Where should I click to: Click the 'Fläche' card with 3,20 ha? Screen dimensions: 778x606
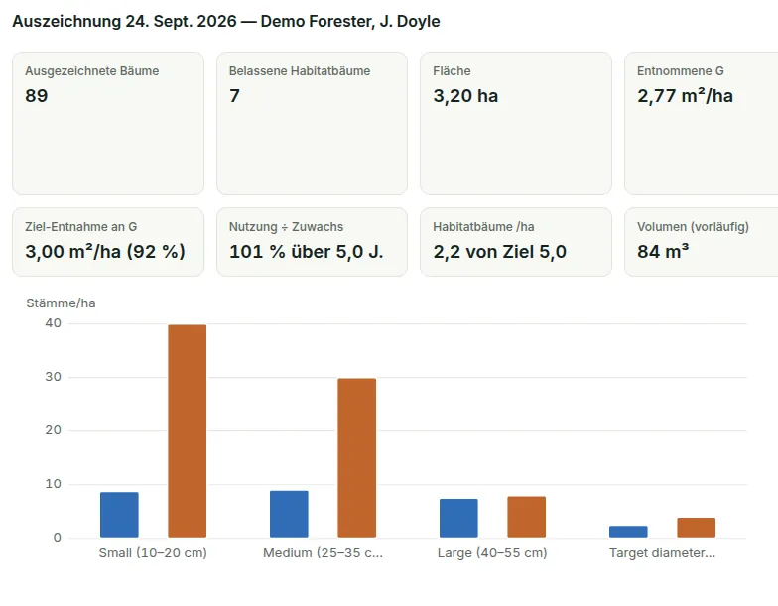[516, 123]
